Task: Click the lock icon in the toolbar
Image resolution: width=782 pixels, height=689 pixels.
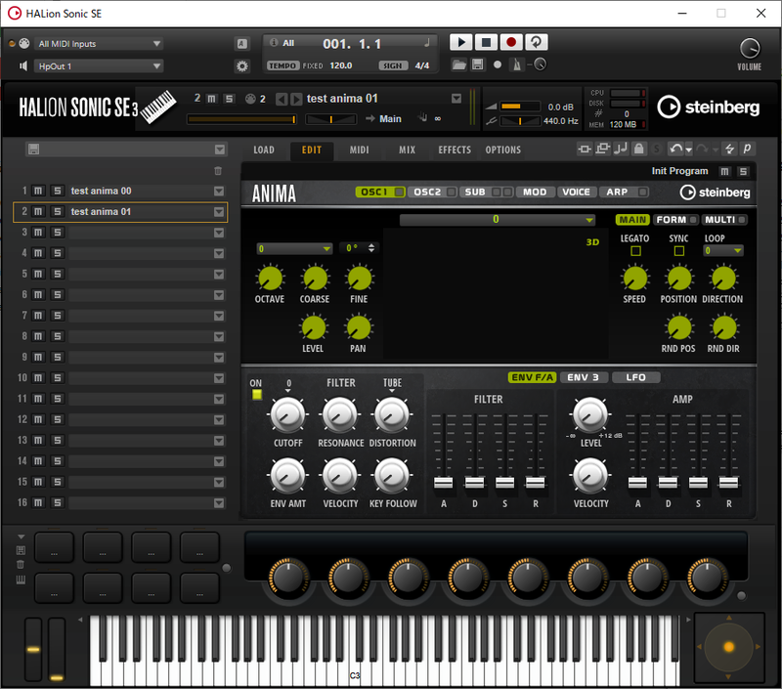Action: (x=639, y=150)
